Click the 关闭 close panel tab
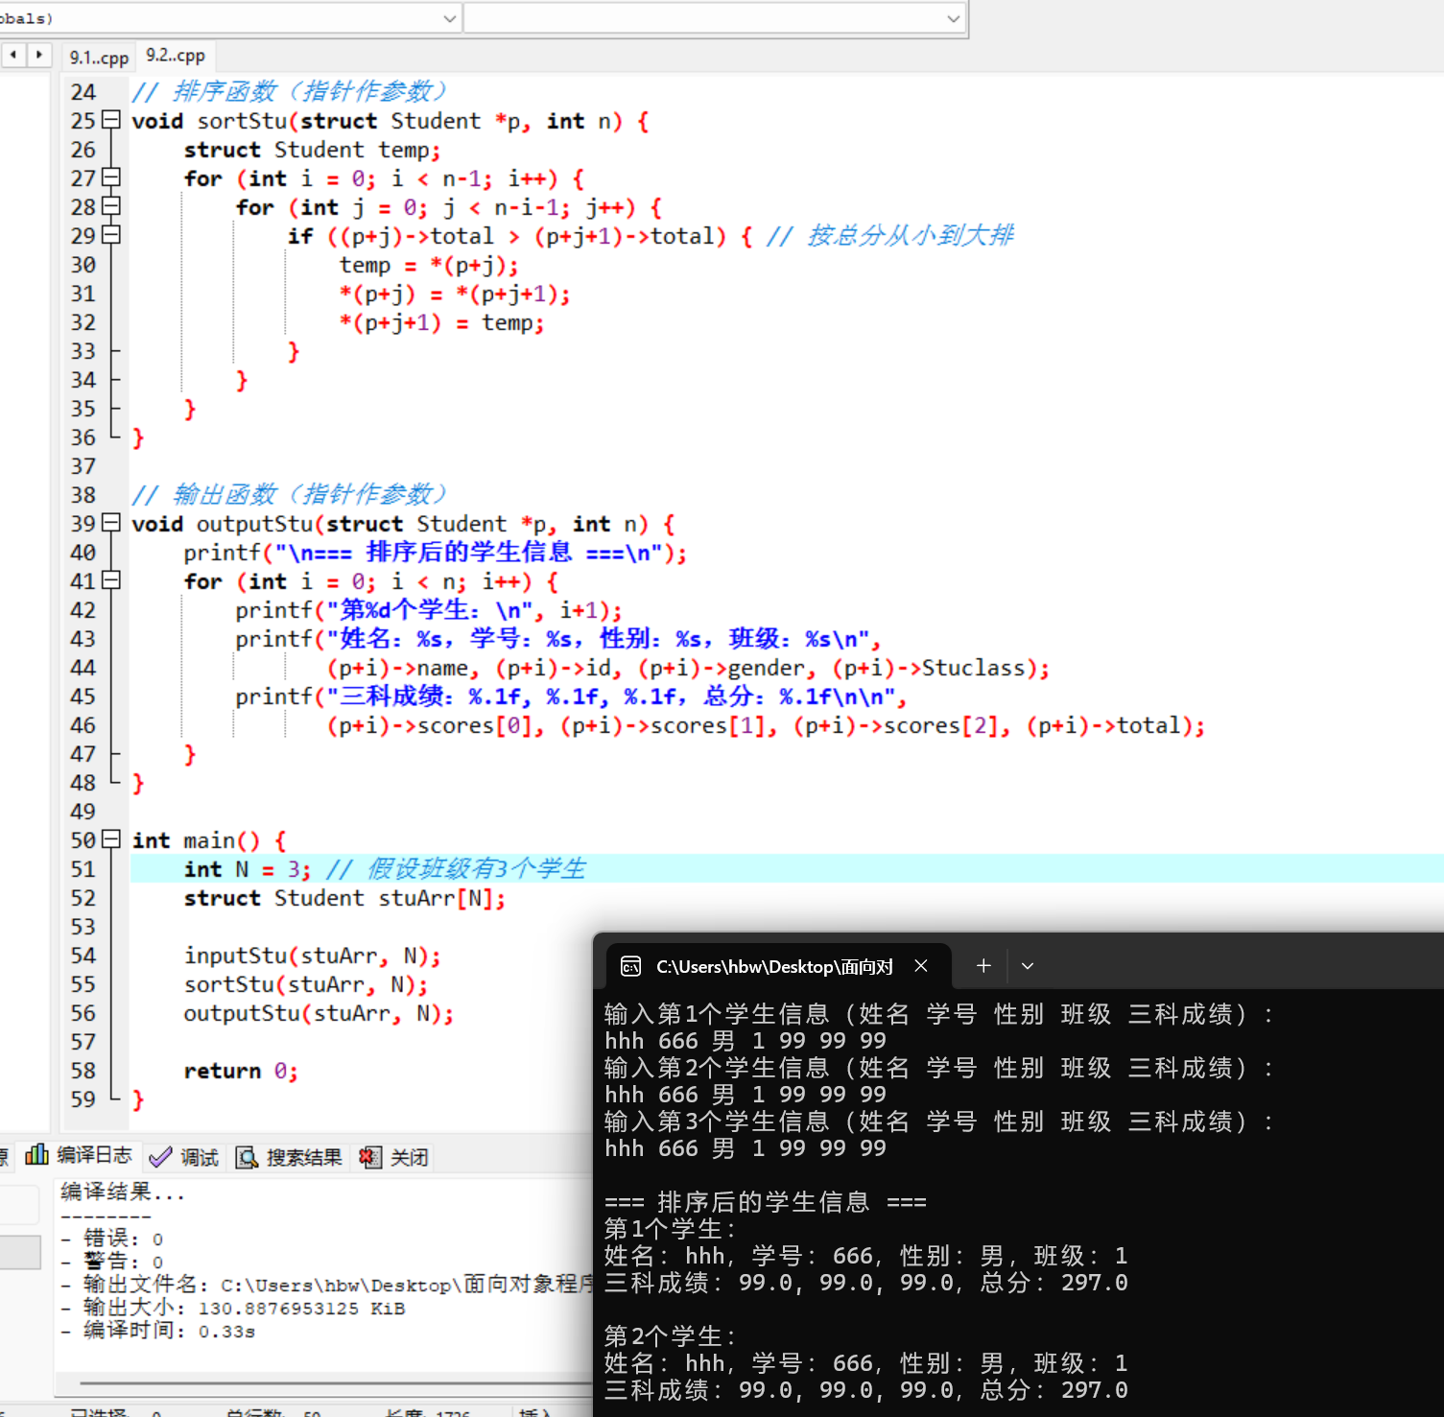Image resolution: width=1444 pixels, height=1417 pixels. coord(394,1157)
